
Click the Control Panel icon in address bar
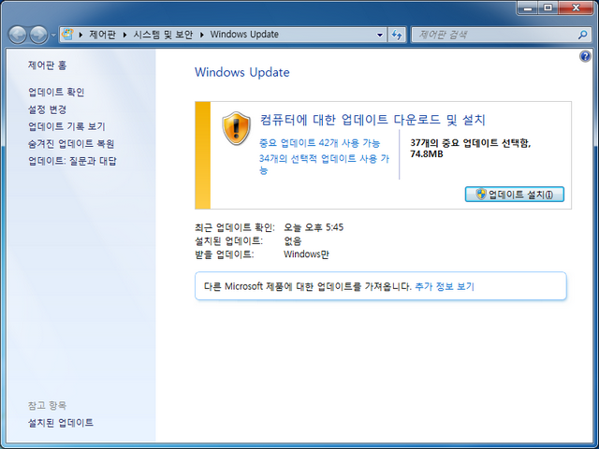pyautogui.click(x=67, y=35)
